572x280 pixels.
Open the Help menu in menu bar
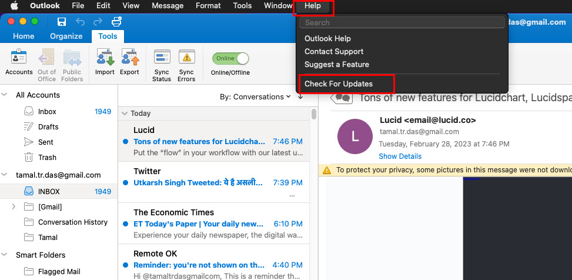313,5
